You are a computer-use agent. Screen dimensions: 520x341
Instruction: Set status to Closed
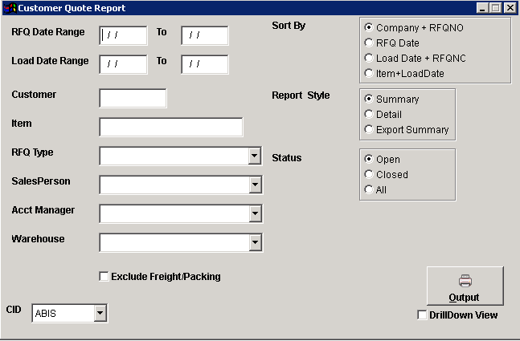tap(369, 175)
